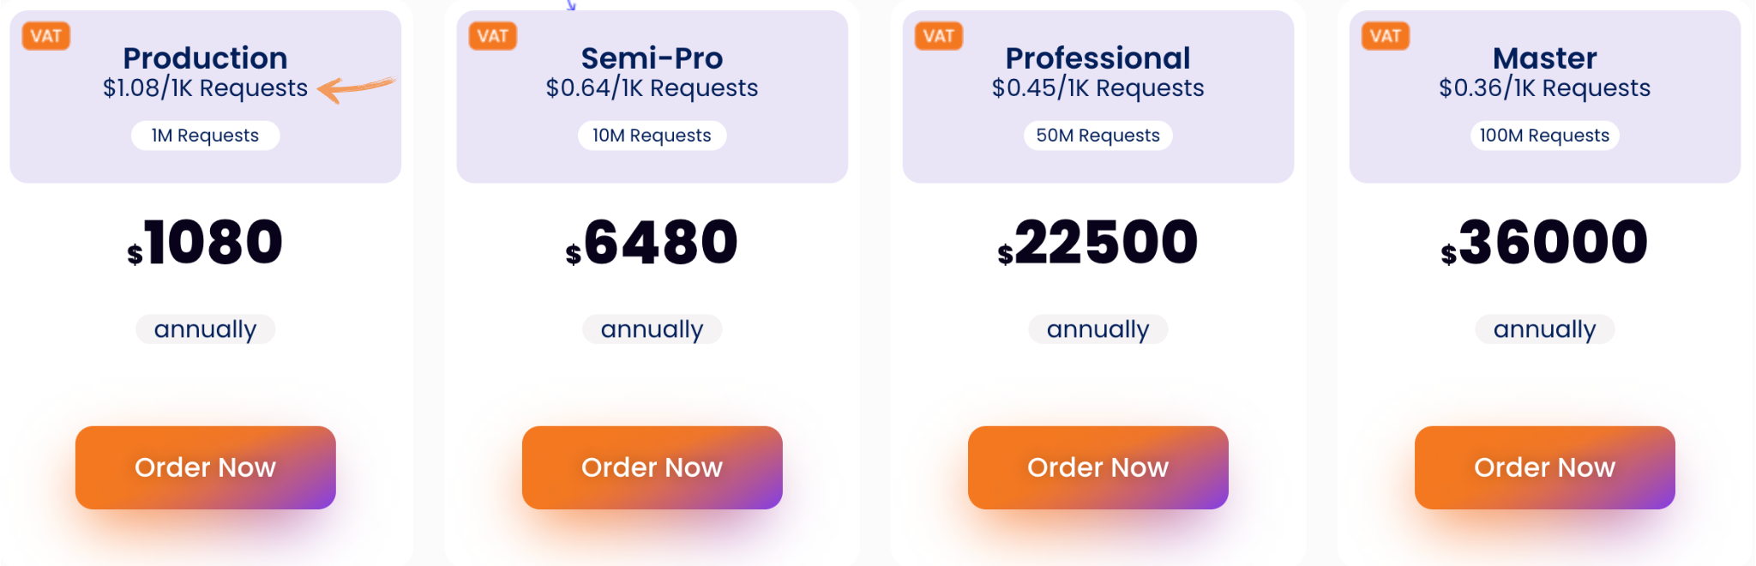This screenshot has width=1756, height=566.
Task: Click annually label under $36000
Action: pos(1545,329)
